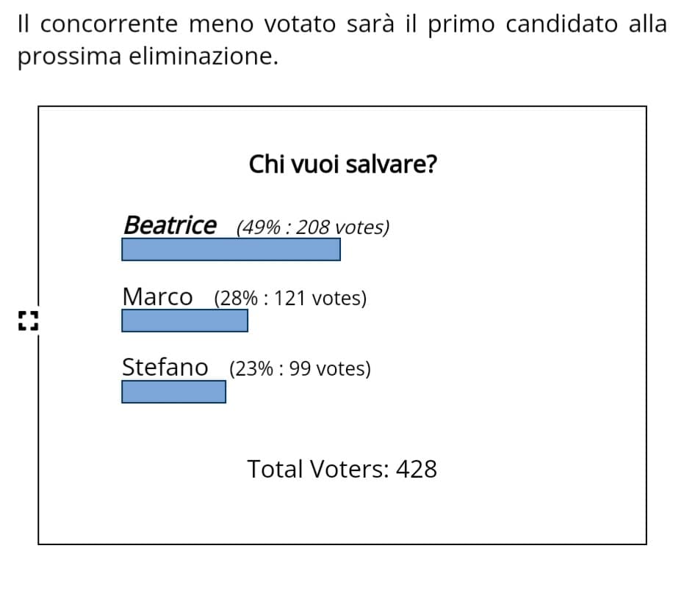Click Marco's 28% : 121 votes count

tap(290, 299)
